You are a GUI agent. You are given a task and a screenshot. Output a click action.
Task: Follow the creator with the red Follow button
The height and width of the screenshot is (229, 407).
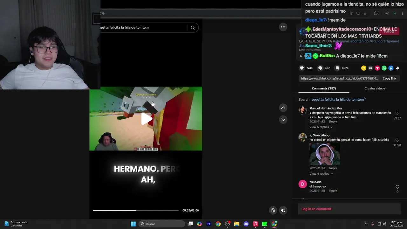pyautogui.click(x=389, y=31)
